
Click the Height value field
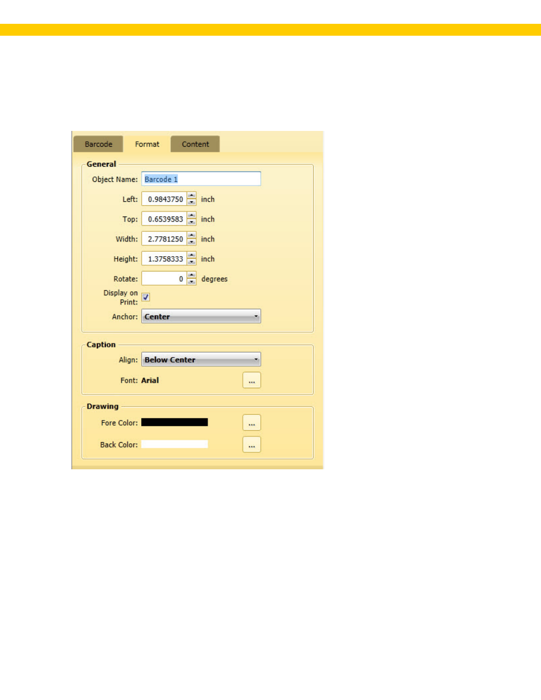[164, 258]
